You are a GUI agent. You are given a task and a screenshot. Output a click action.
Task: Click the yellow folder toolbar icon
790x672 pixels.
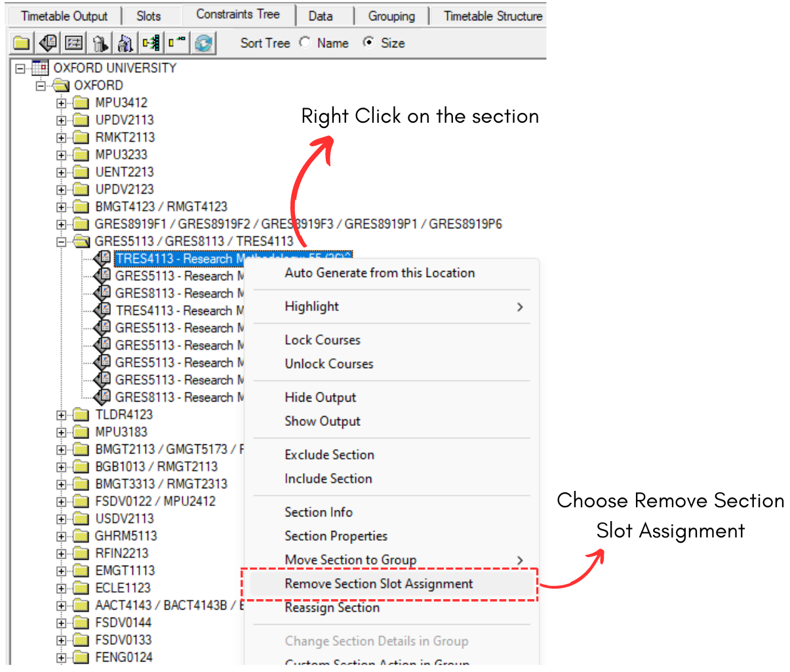point(22,43)
